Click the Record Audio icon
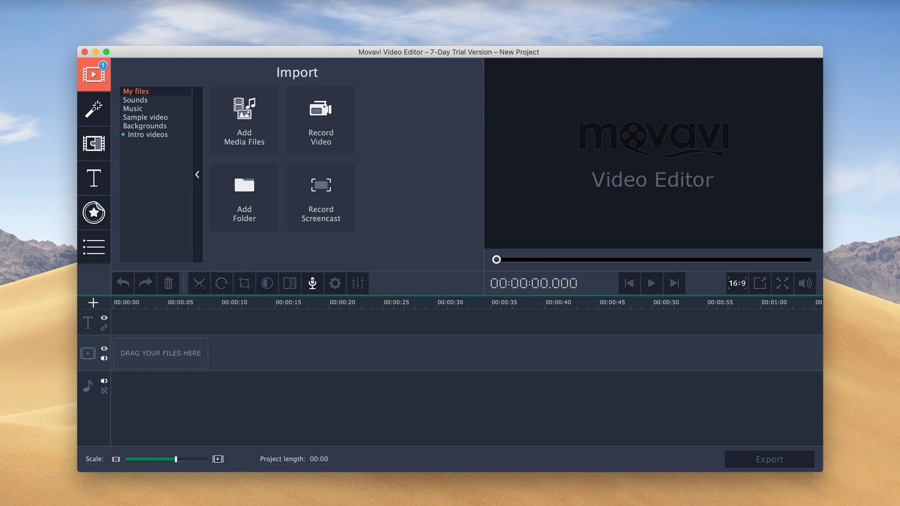This screenshot has width=900, height=506. (312, 284)
